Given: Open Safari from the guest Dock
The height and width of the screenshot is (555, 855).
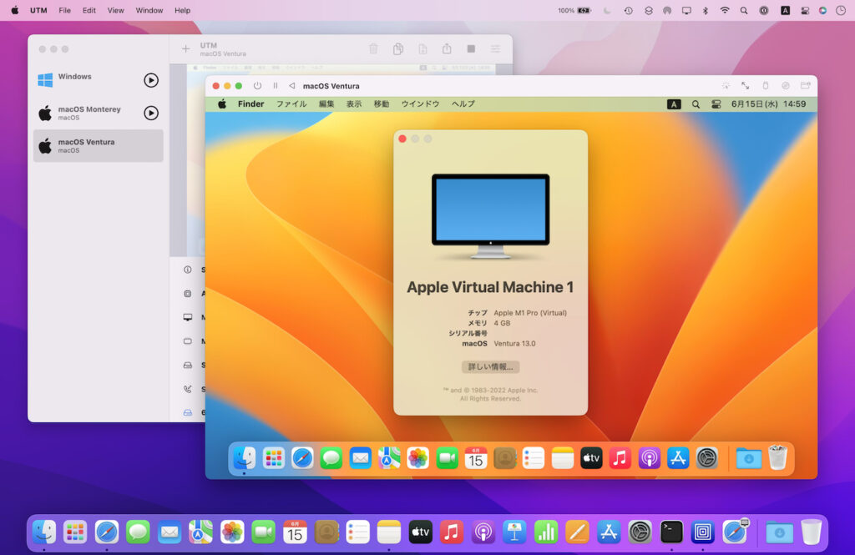Looking at the screenshot, I should pyautogui.click(x=302, y=457).
